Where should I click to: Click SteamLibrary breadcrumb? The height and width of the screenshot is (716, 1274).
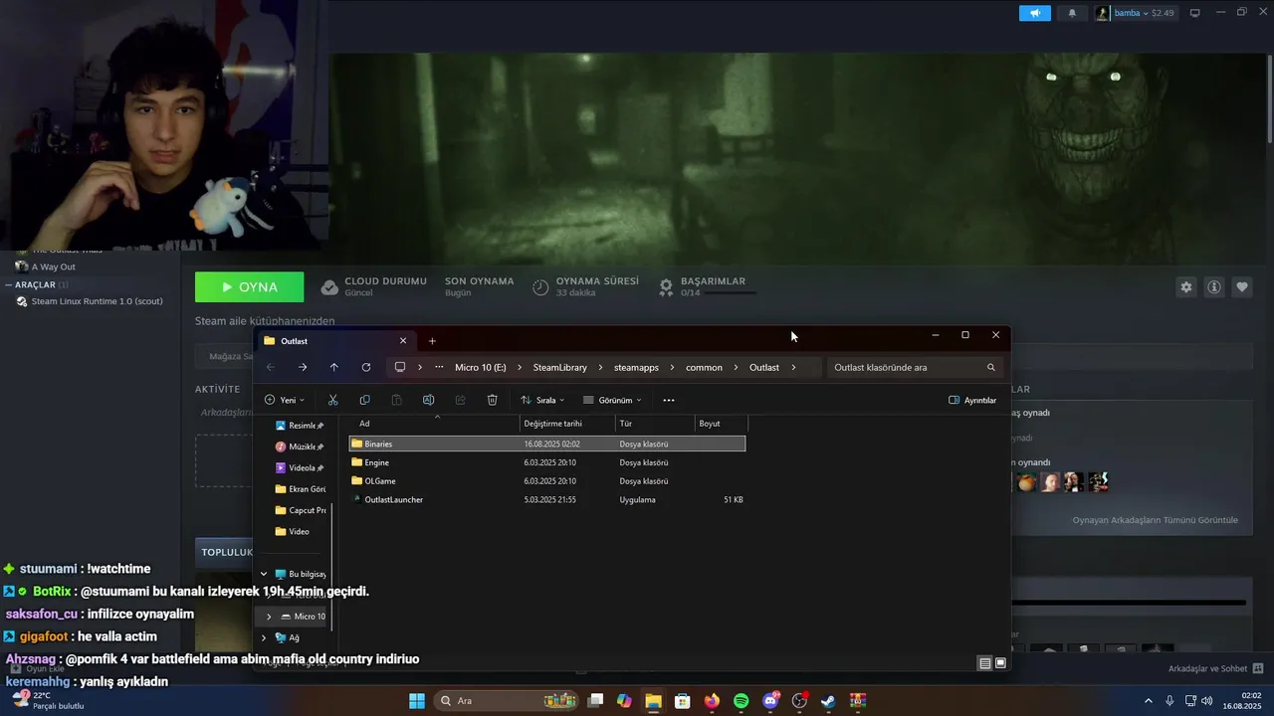559,367
